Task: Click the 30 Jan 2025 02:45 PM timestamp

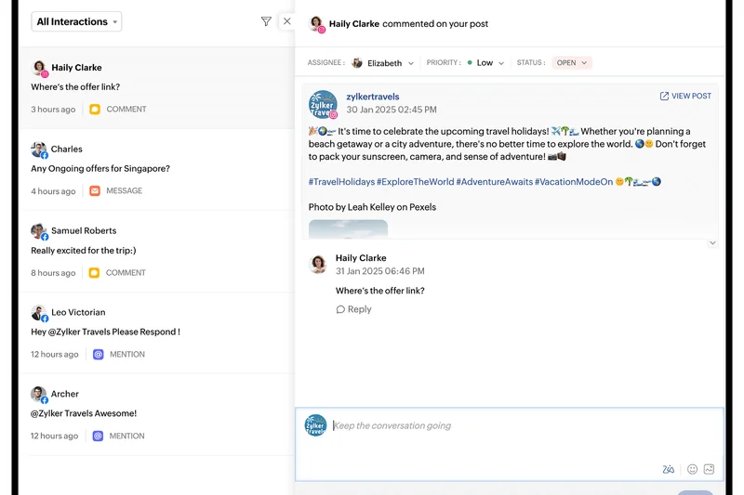Action: point(392,110)
